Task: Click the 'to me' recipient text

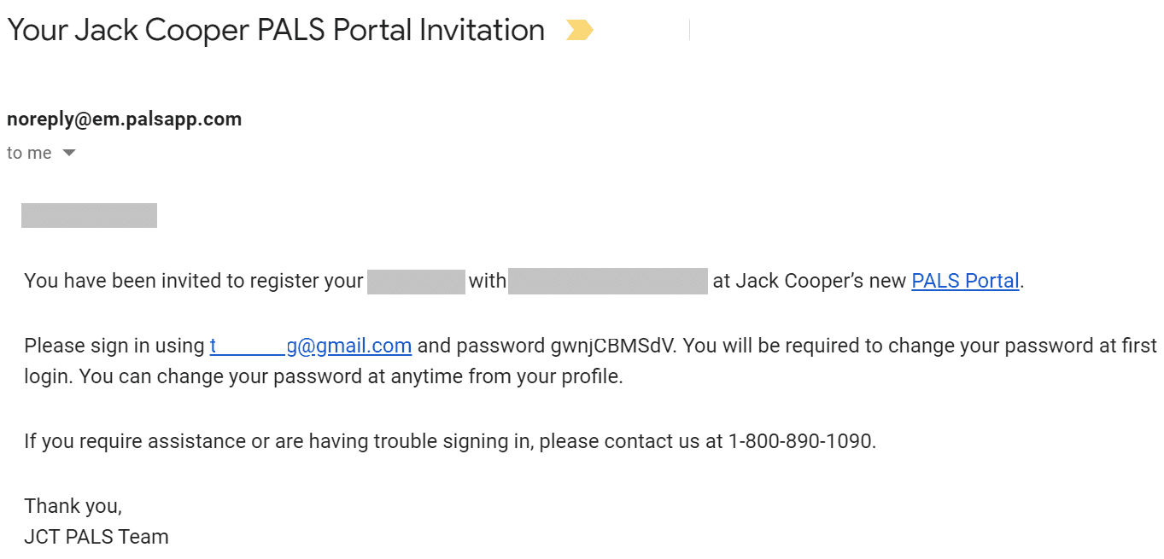Action: pos(29,154)
